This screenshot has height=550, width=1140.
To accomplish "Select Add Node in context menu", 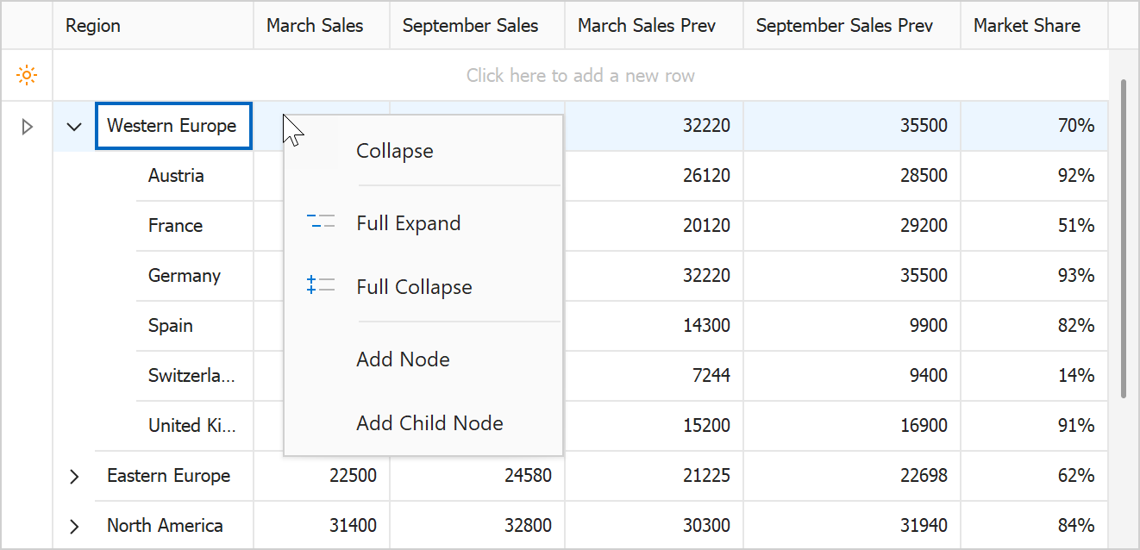I will pos(403,359).
